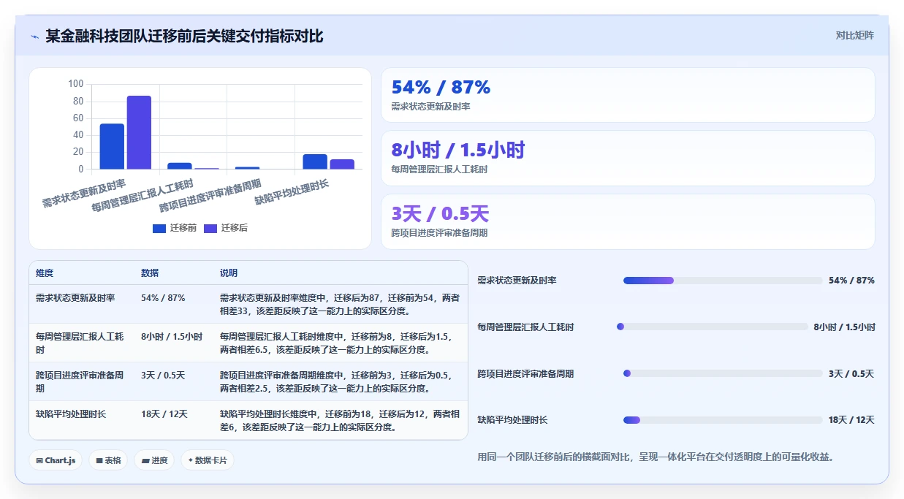Image resolution: width=904 pixels, height=499 pixels.
Task: Click the 缺陷平均处理时长 progress bar
Action: pyautogui.click(x=723, y=420)
